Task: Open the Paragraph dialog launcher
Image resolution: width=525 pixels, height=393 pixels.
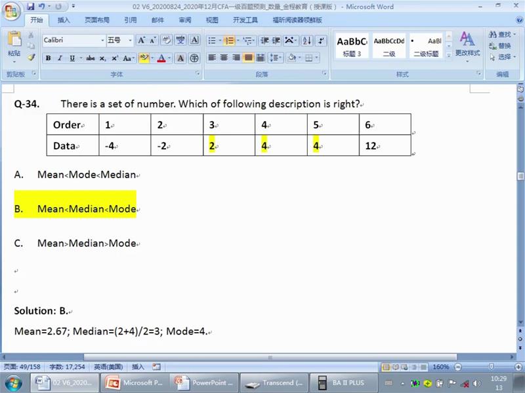Action: click(324, 73)
